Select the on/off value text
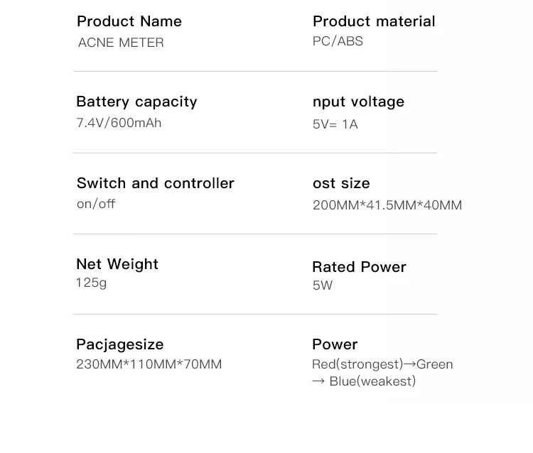The image size is (533, 453). (x=96, y=204)
